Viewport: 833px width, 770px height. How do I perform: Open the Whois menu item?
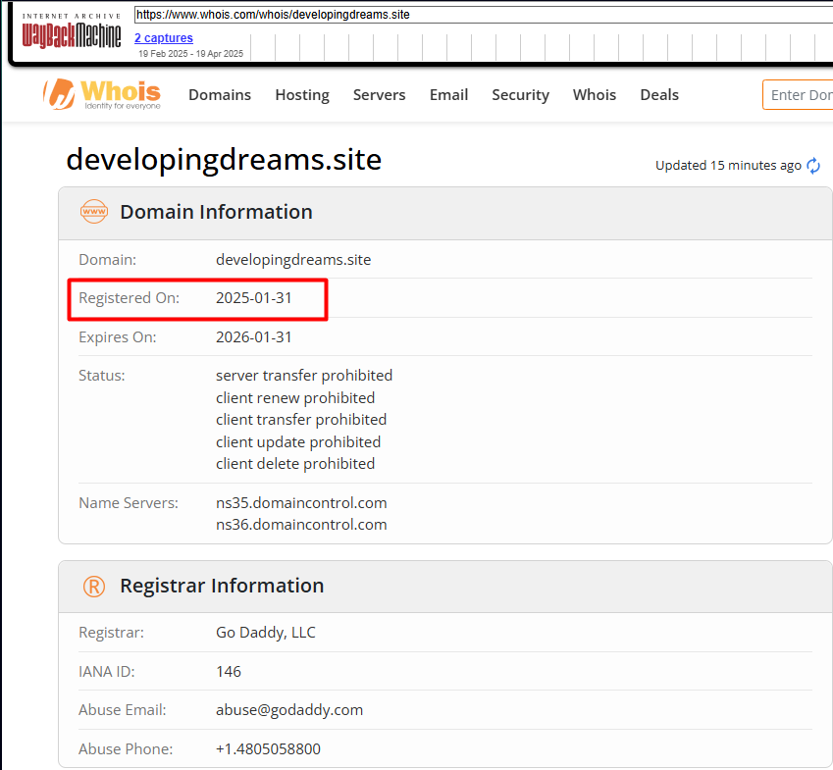pyautogui.click(x=595, y=95)
